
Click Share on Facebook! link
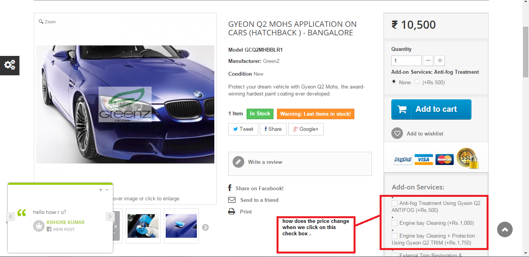pyautogui.click(x=259, y=188)
